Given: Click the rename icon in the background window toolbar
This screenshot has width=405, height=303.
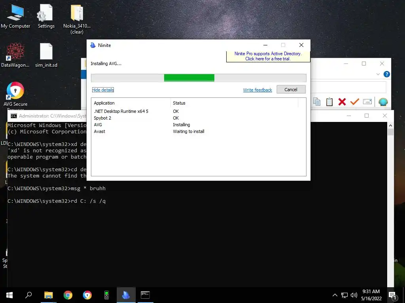Looking at the screenshot, I should click(367, 102).
